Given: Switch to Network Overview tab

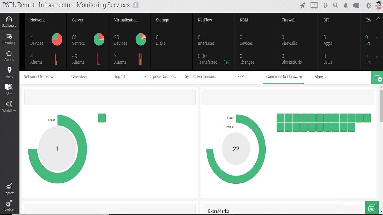Looking at the screenshot, I should tap(38, 77).
